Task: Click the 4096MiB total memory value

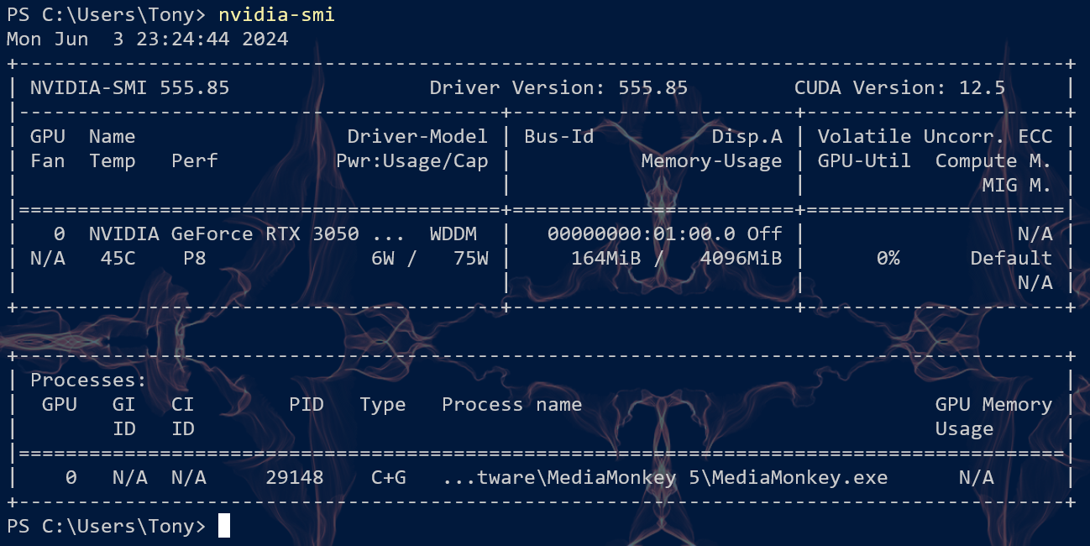Action: click(741, 259)
